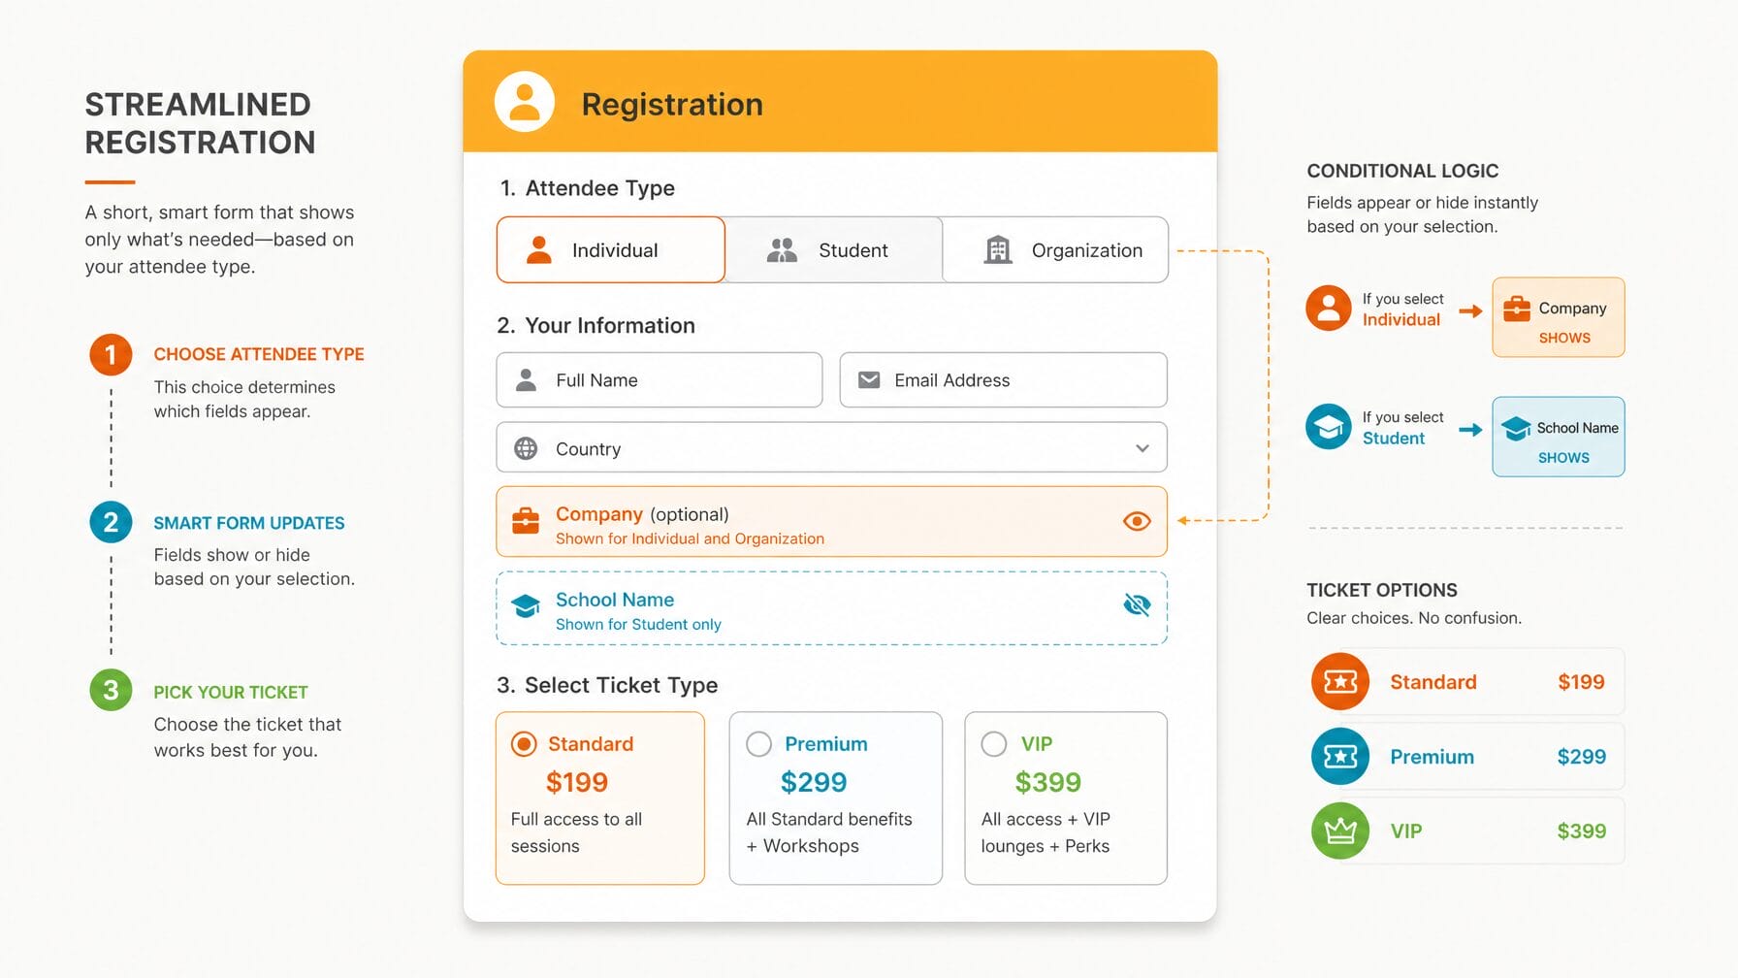Click the Student link in Conditional Logic
Screen dimensions: 1738x978
click(x=1394, y=438)
